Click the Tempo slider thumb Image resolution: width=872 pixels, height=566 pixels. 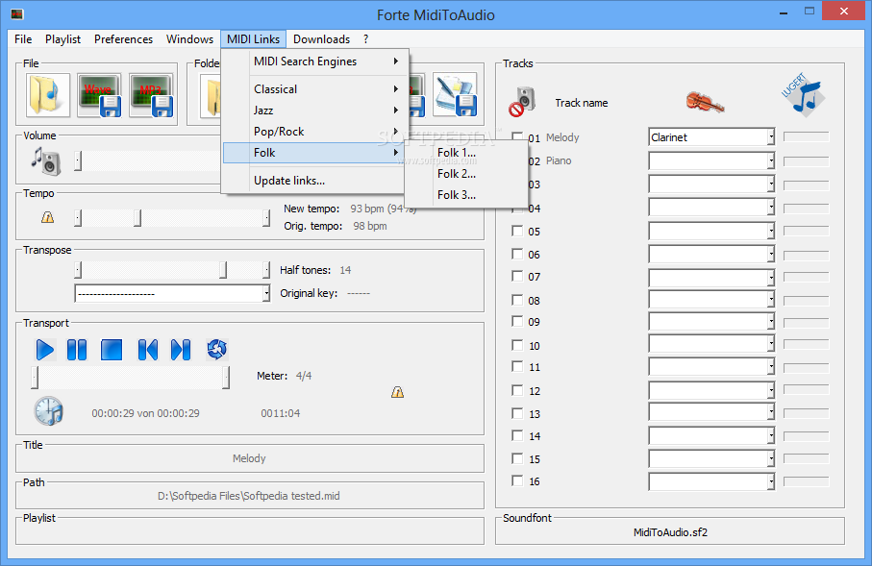(x=137, y=218)
